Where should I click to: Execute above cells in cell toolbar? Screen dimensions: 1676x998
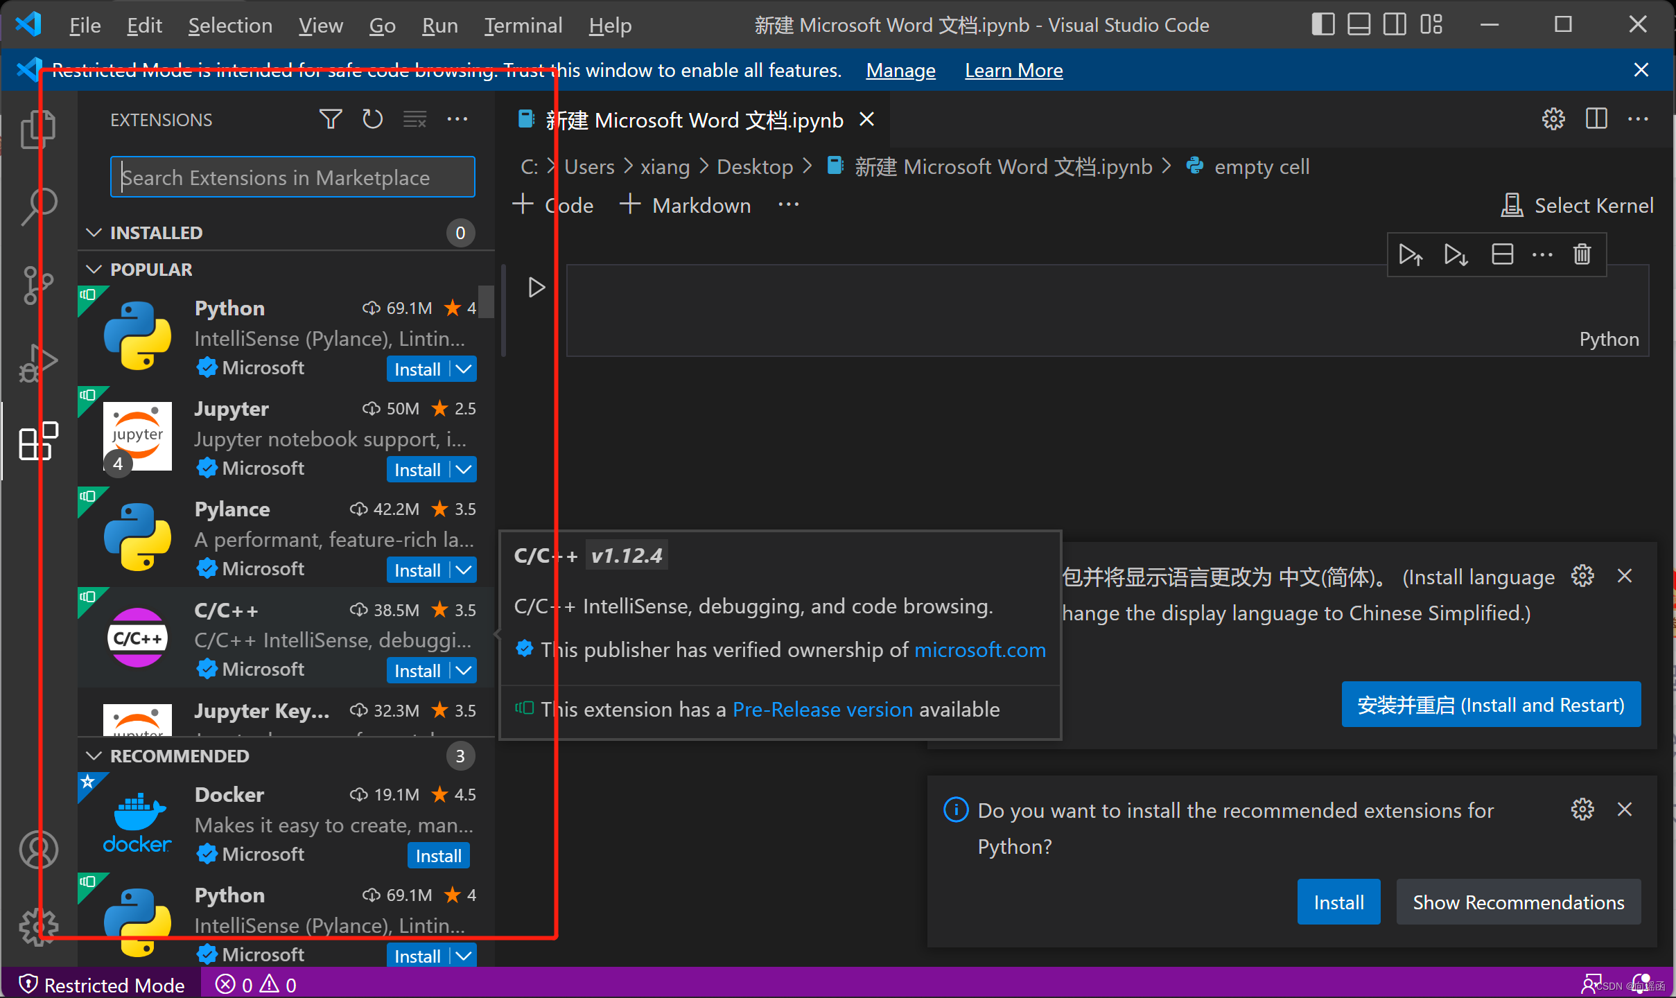point(1411,254)
